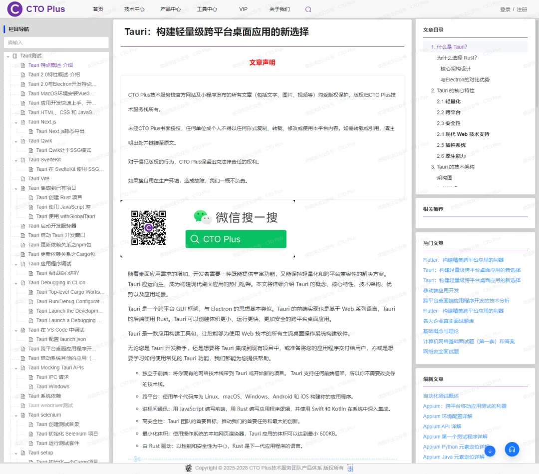Screen dimensions: 539x474
Task: Collapse the Tauri Next.js tree node
Action: [16, 122]
